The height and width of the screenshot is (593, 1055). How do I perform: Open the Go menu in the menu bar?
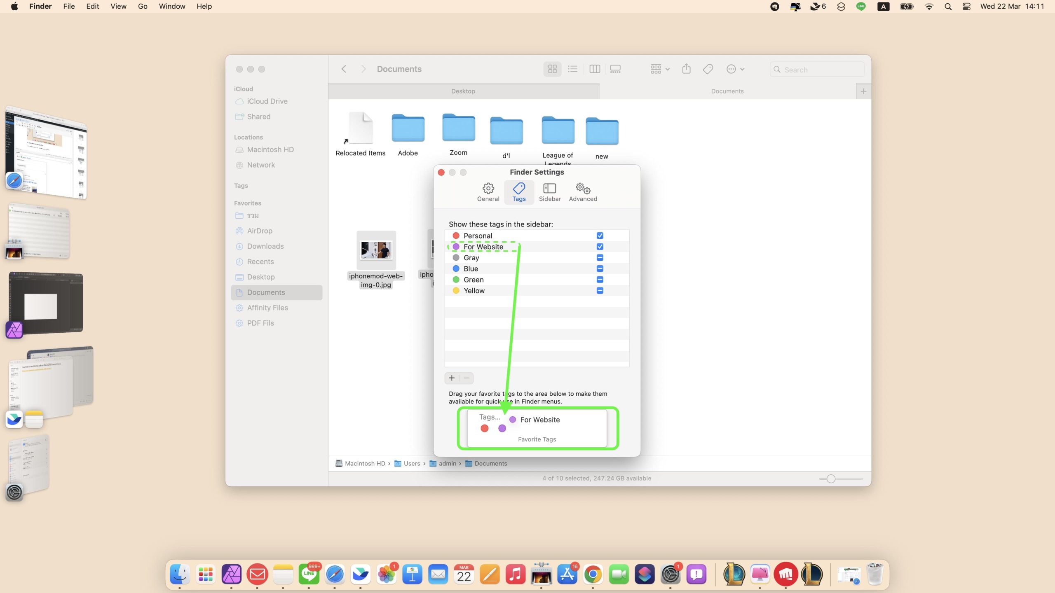143,7
